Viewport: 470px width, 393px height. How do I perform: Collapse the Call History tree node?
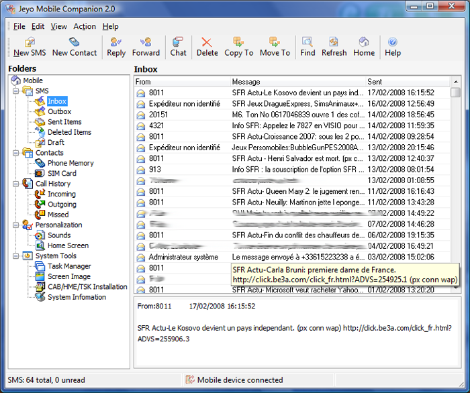coord(15,184)
